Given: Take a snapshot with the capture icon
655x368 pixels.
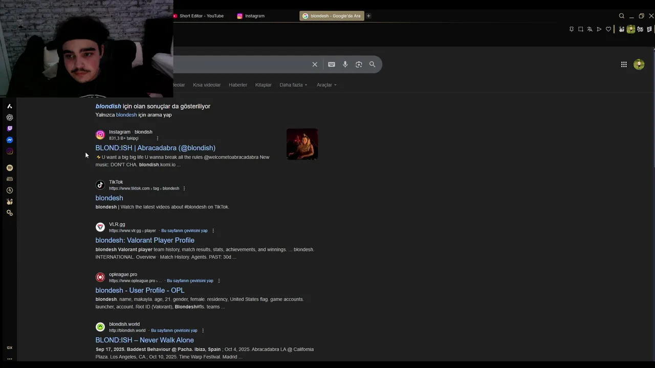Looking at the screenshot, I should tap(581, 29).
